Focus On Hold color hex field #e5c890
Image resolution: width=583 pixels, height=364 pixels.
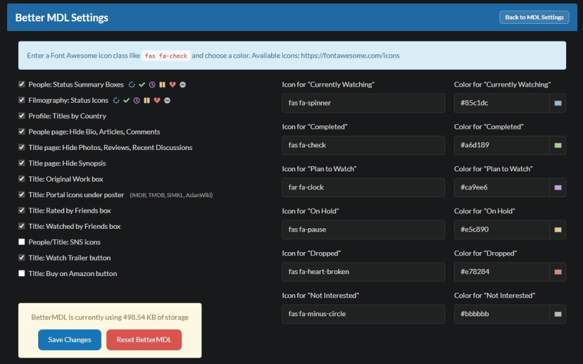[x=501, y=230]
